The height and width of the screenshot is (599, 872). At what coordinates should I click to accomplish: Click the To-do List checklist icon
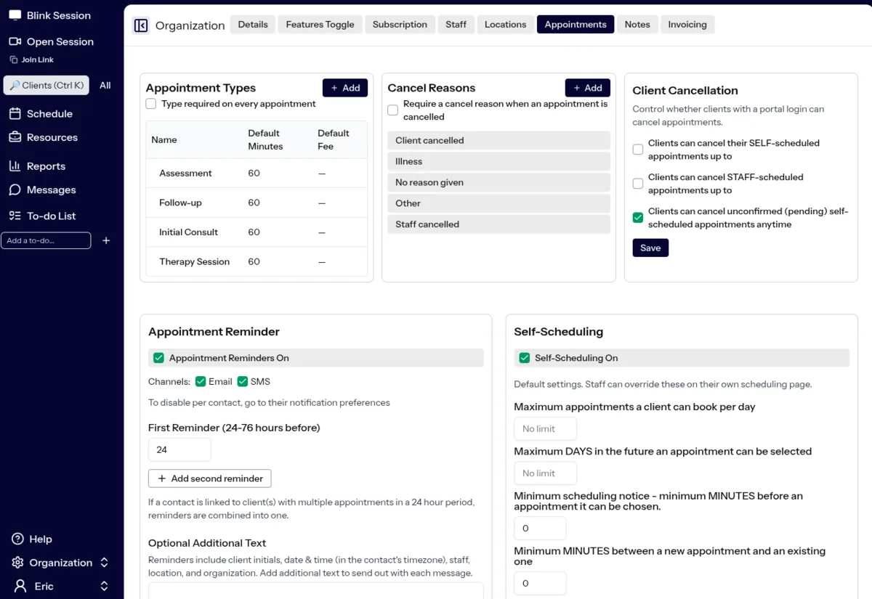pos(15,216)
